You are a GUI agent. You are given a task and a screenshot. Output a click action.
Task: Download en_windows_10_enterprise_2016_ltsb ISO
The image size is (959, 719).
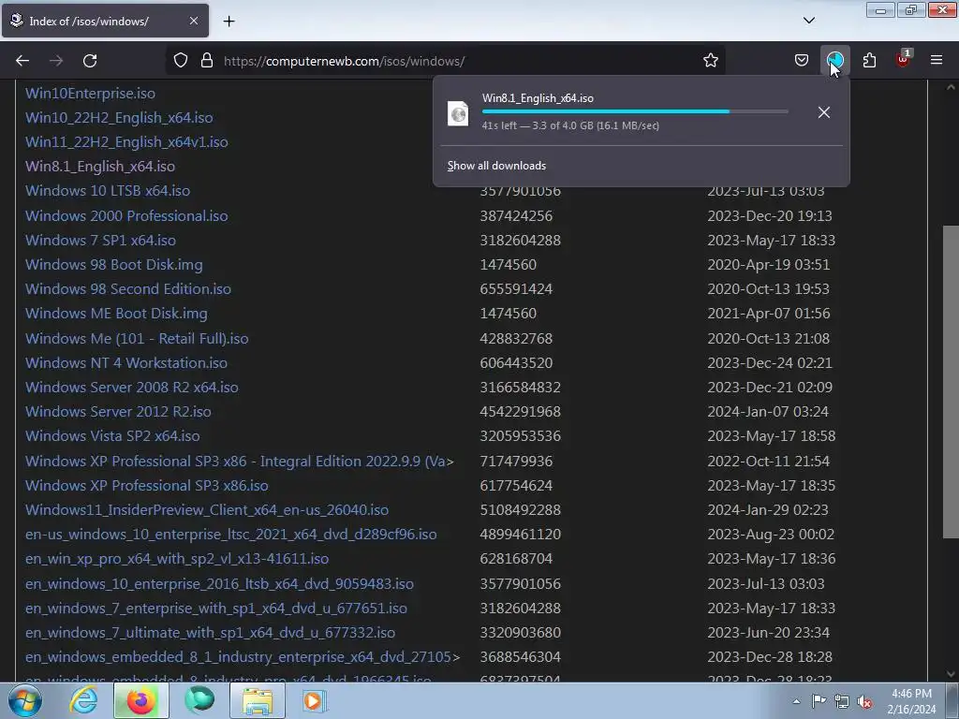[x=219, y=584]
